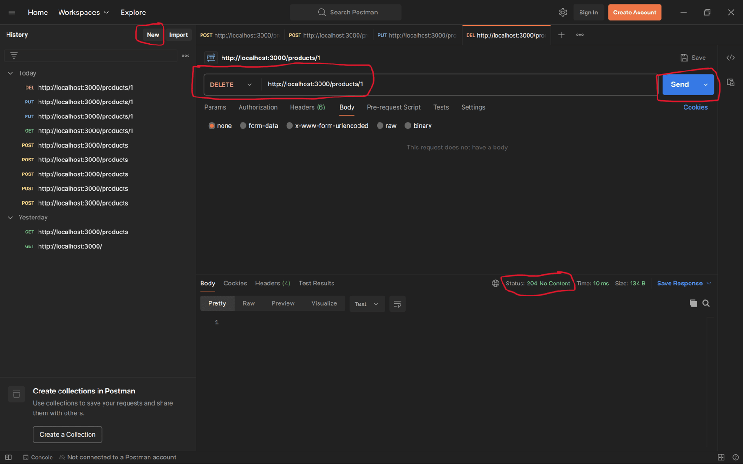Screen dimensions: 743x464
Task: Open the settings gear icon
Action: point(562,13)
